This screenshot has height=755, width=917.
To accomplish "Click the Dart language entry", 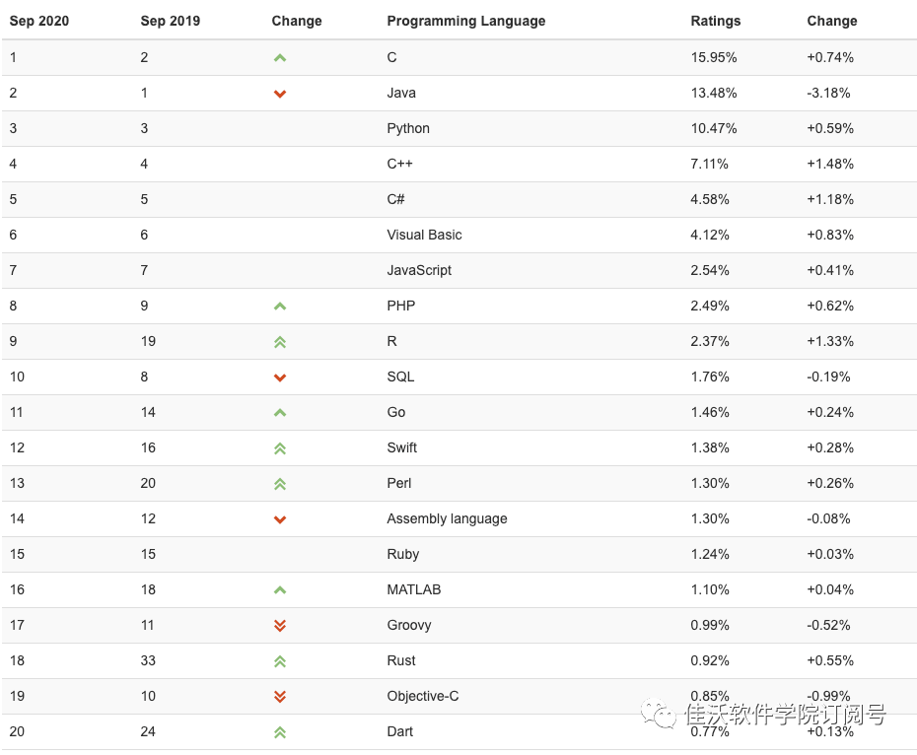I will coord(400,731).
